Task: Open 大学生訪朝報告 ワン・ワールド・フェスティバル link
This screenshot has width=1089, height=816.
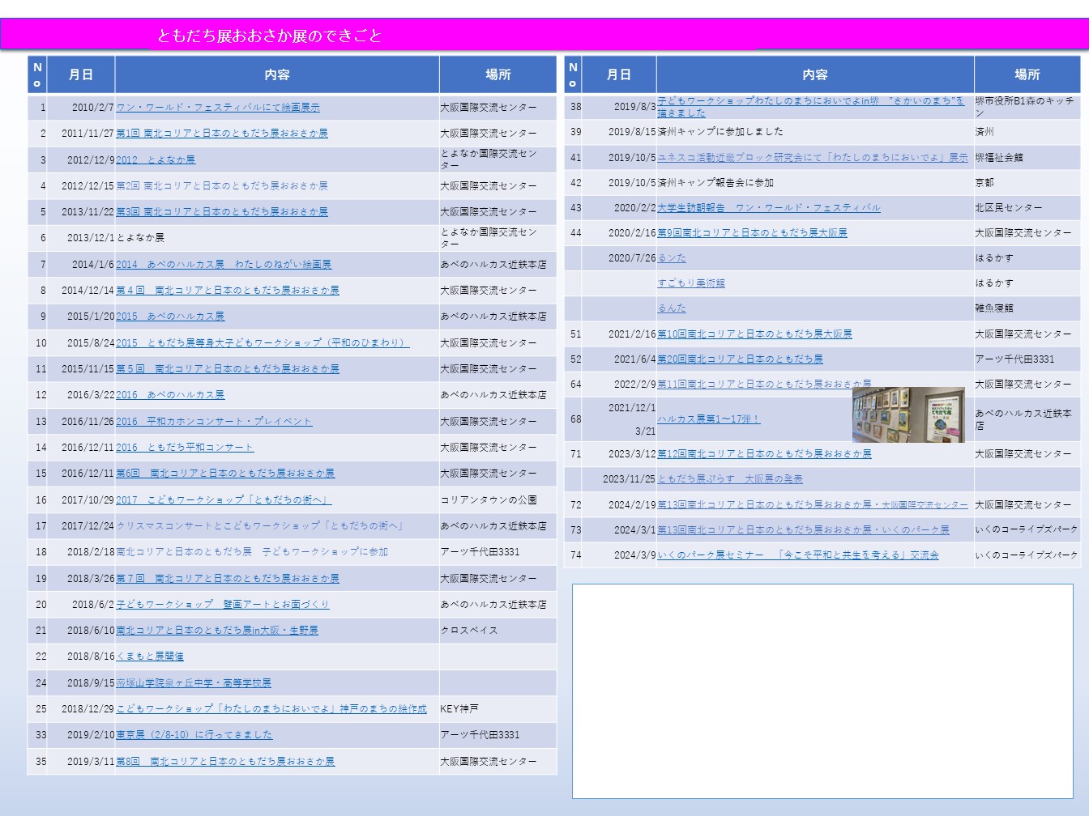Action: [x=768, y=208]
